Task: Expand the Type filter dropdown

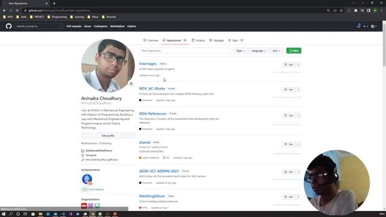Action: tap(240, 51)
